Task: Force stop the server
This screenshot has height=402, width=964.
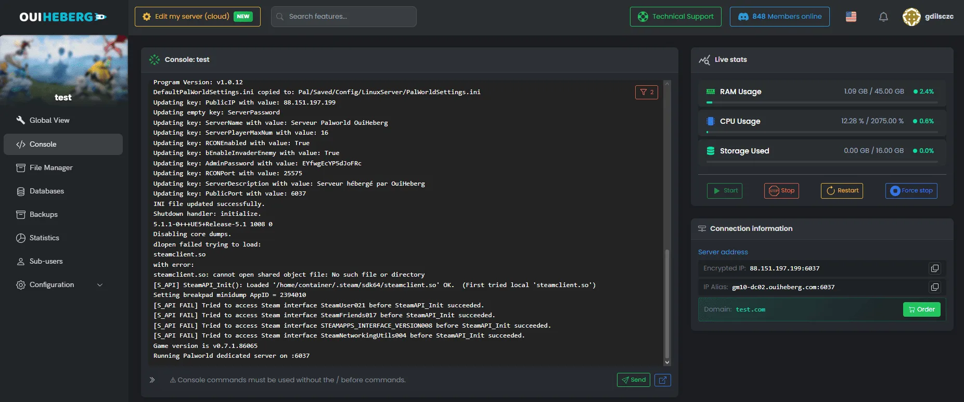Action: 911,191
